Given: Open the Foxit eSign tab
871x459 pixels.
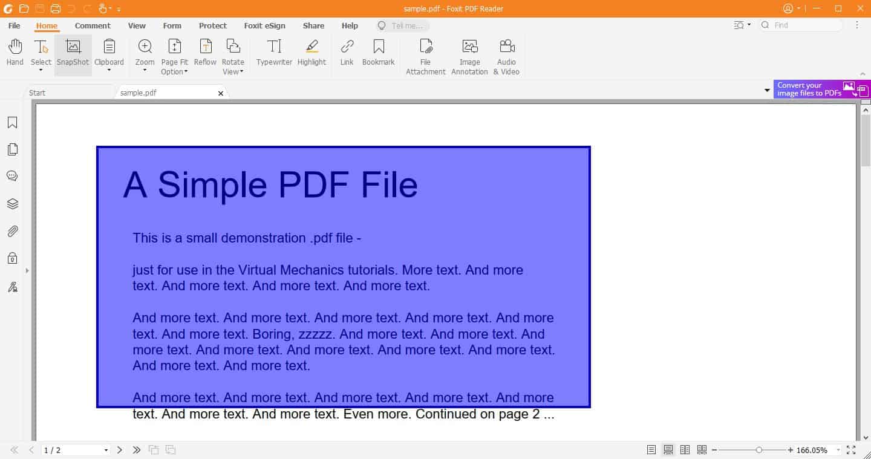Looking at the screenshot, I should (264, 25).
